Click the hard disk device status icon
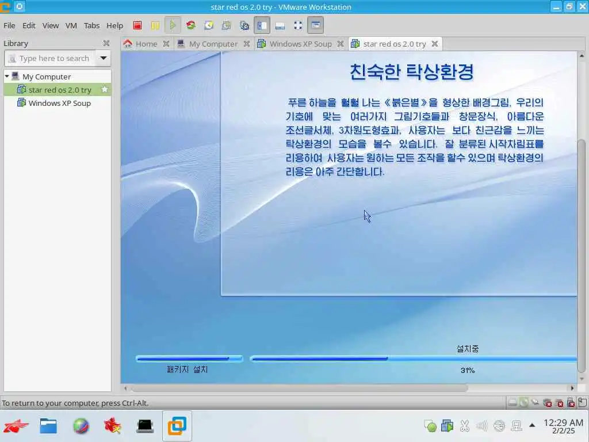 [x=512, y=403]
